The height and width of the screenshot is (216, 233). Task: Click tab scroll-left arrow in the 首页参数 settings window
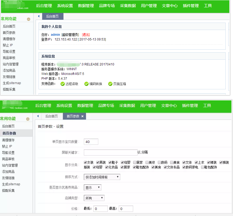coord(38,116)
